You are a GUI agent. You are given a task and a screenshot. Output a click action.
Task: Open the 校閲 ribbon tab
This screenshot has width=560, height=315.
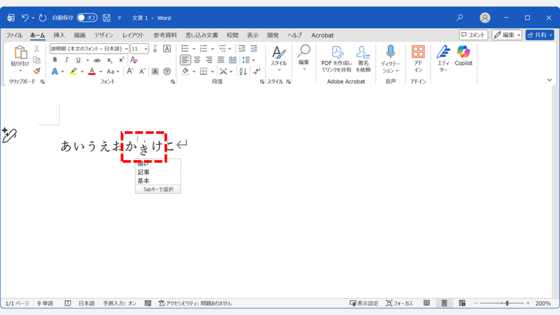pos(232,35)
